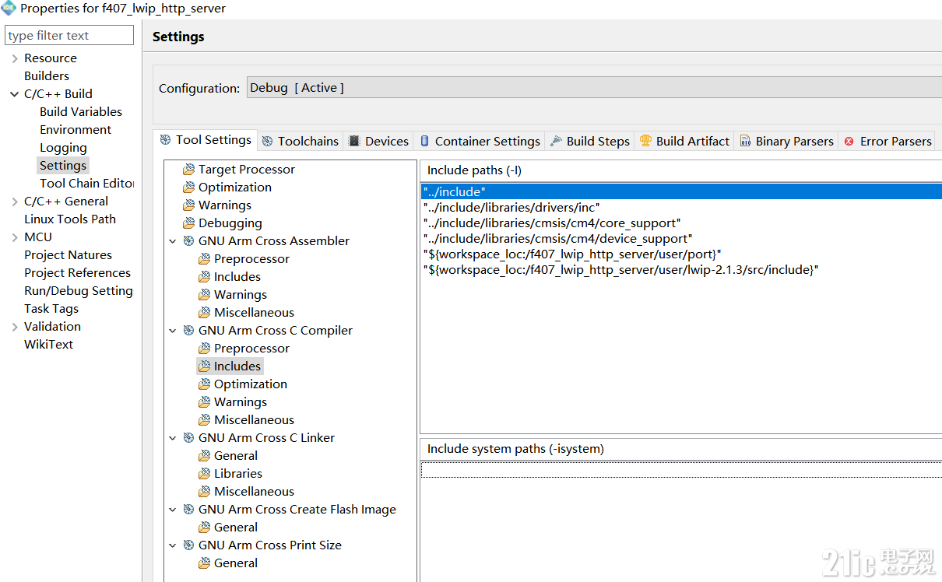Click the Eclipse IDE icon in title bar
This screenshot has height=582, width=942.
(9, 9)
